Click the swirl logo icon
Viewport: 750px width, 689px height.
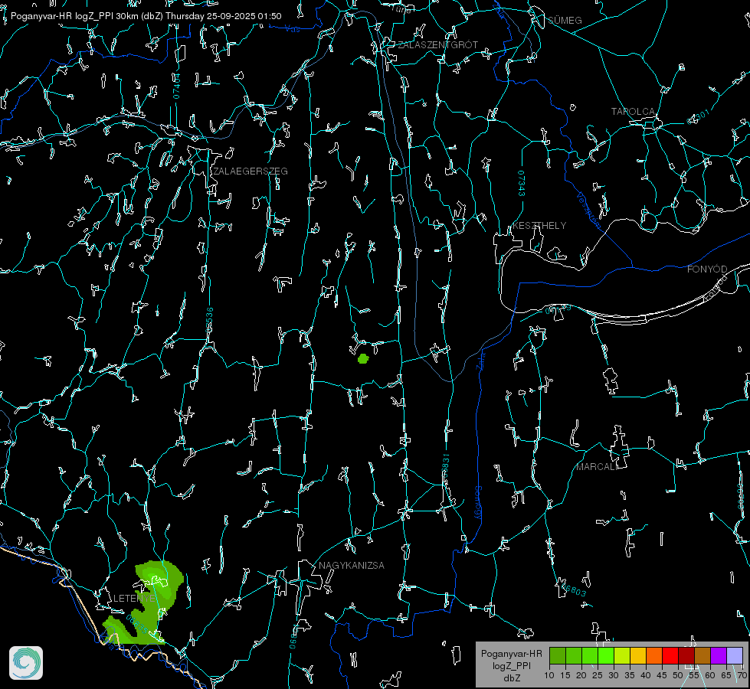pos(26,663)
